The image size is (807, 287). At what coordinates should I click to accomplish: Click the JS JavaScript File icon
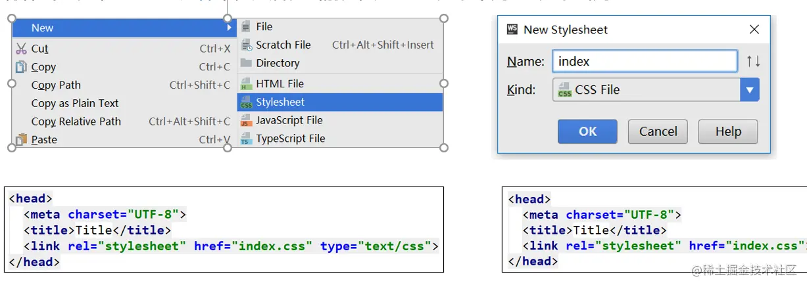pos(246,120)
